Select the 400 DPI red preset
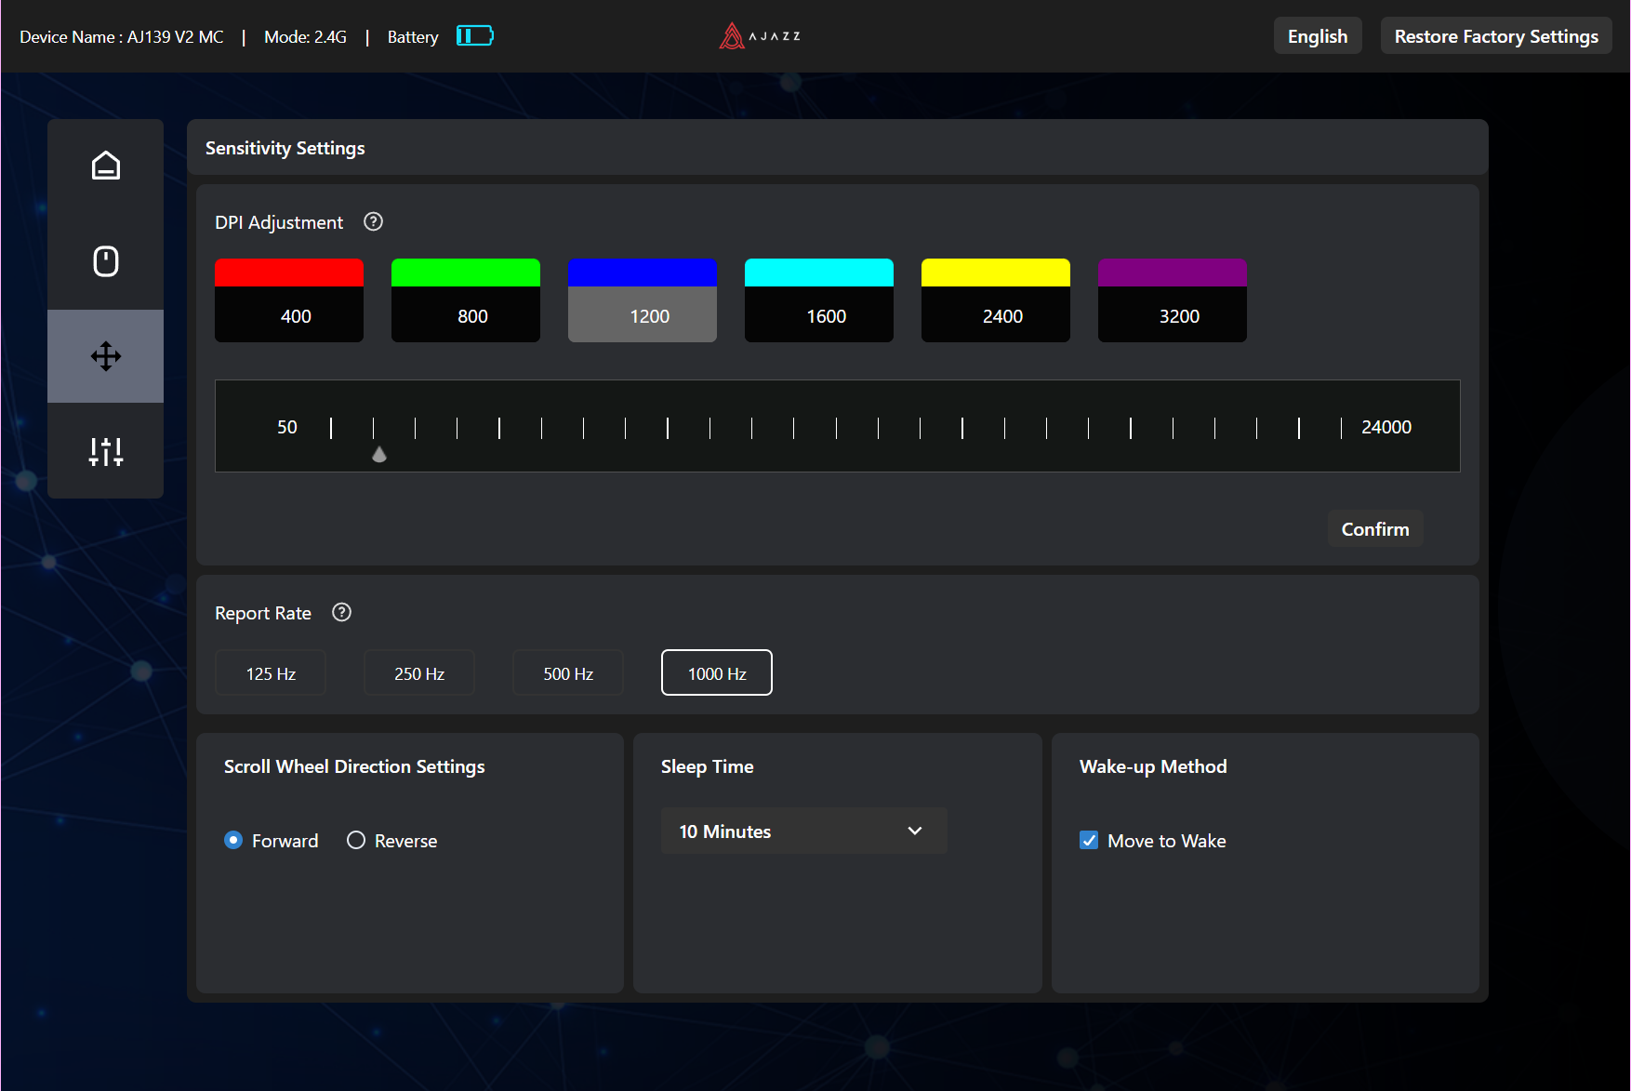This screenshot has width=1631, height=1091. [x=289, y=300]
